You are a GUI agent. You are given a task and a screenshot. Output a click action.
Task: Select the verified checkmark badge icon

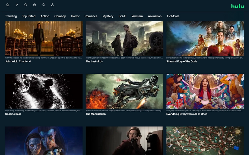(x=26, y=5)
